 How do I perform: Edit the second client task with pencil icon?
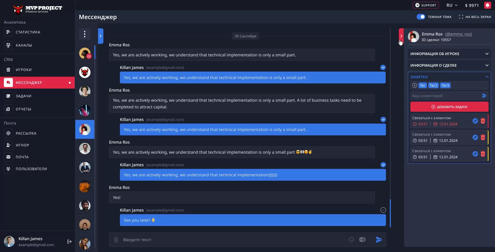[475, 137]
